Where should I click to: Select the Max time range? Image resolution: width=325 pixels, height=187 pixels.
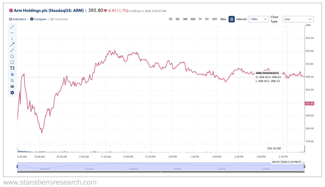coord(223,19)
